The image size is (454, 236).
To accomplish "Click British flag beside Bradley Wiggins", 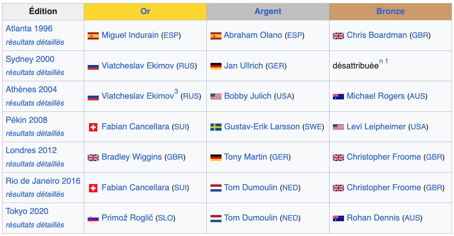I will (x=93, y=158).
